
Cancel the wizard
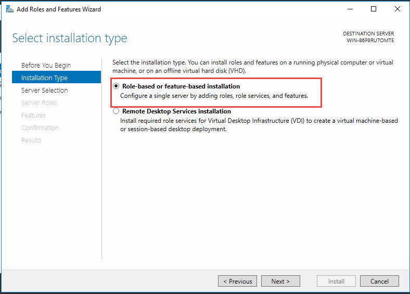(x=379, y=281)
